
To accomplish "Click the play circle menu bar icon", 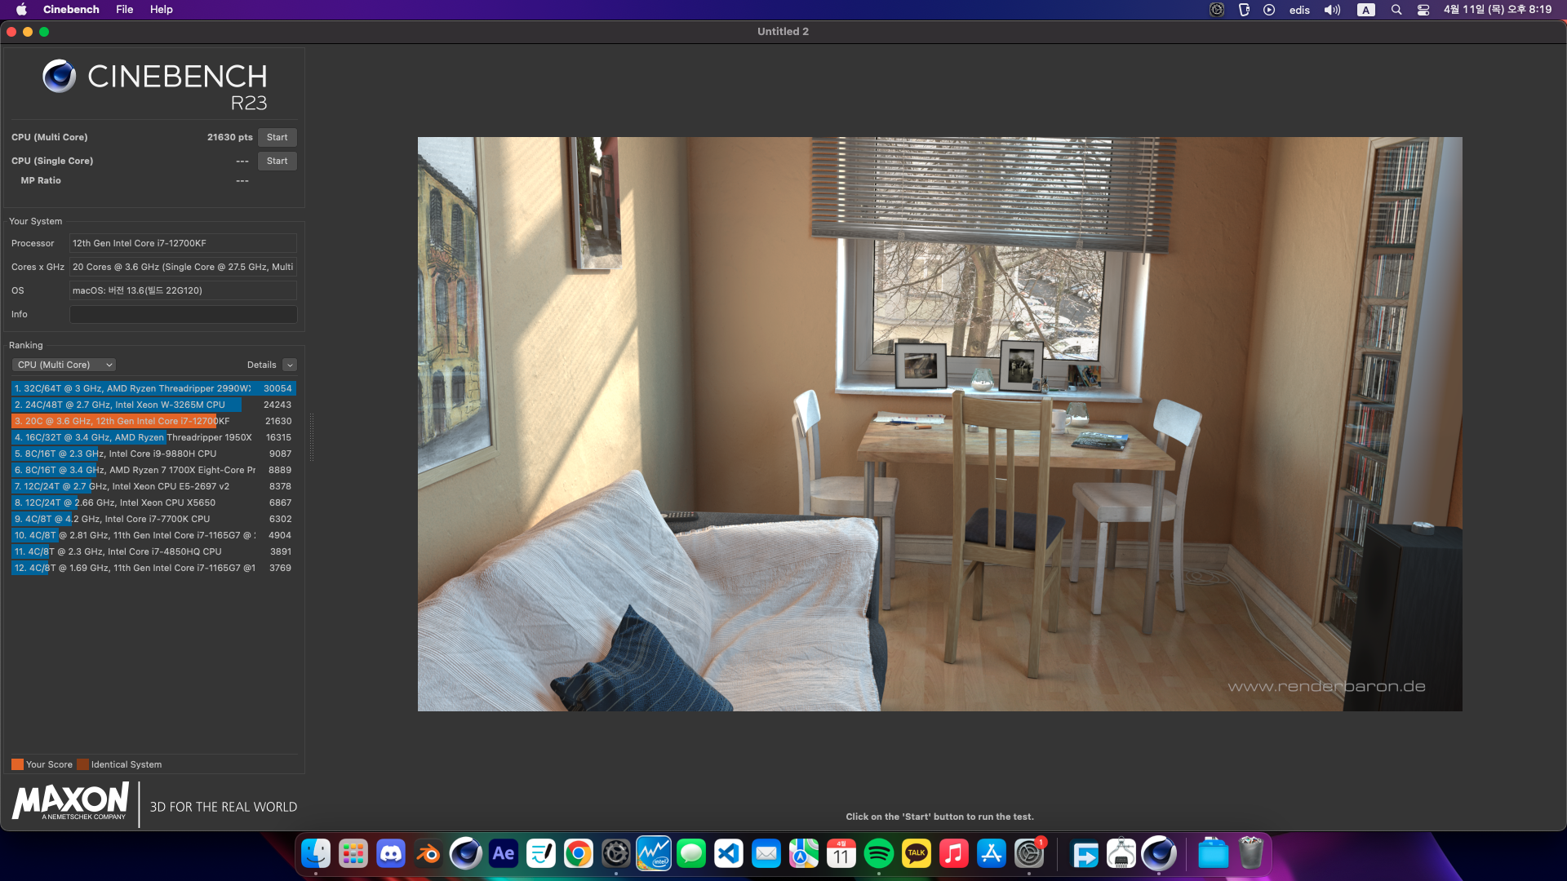I will (1269, 10).
